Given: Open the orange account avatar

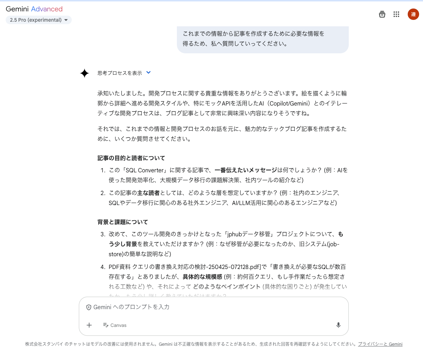Looking at the screenshot, I should point(413,14).
